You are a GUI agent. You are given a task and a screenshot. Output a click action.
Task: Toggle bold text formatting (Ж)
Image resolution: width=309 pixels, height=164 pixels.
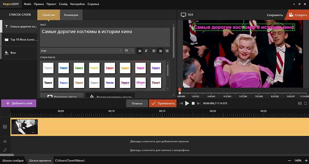click(140, 51)
